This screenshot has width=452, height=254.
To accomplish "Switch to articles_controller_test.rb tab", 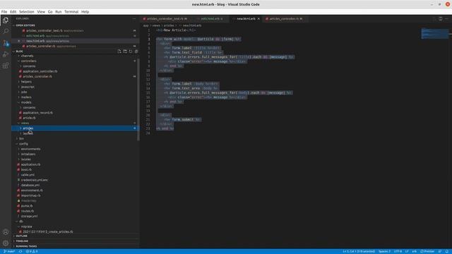I will 165,19.
